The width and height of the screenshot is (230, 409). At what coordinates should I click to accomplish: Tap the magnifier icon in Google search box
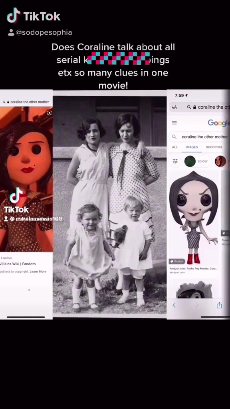pos(174,137)
